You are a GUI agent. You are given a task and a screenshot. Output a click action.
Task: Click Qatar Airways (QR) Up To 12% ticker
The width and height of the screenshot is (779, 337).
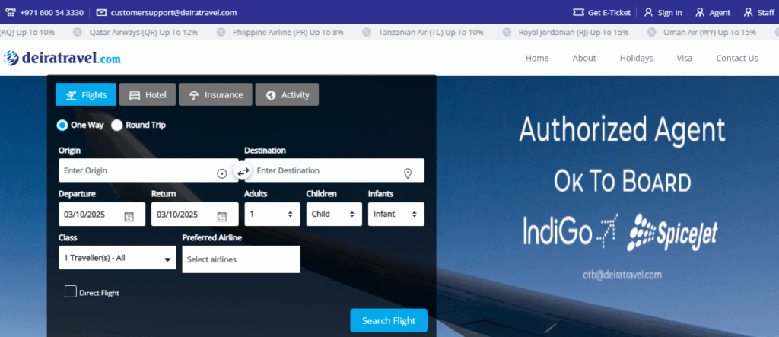[x=144, y=32]
